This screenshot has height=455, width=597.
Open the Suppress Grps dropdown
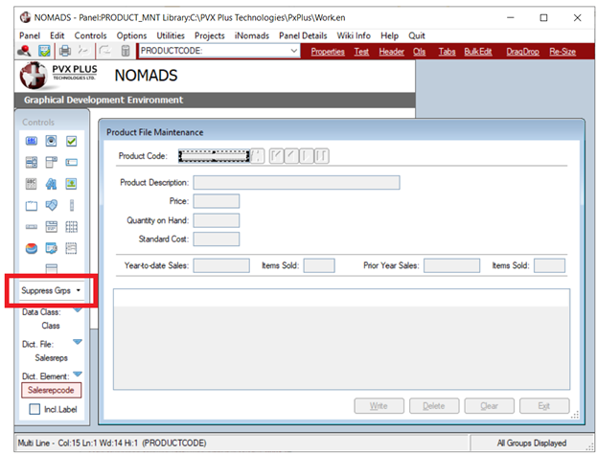[52, 289]
